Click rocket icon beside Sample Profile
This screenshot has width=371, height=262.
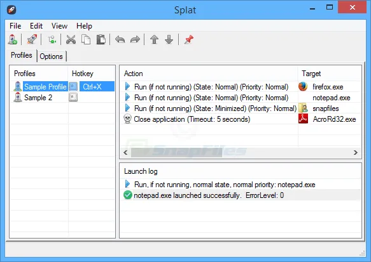[x=18, y=86]
